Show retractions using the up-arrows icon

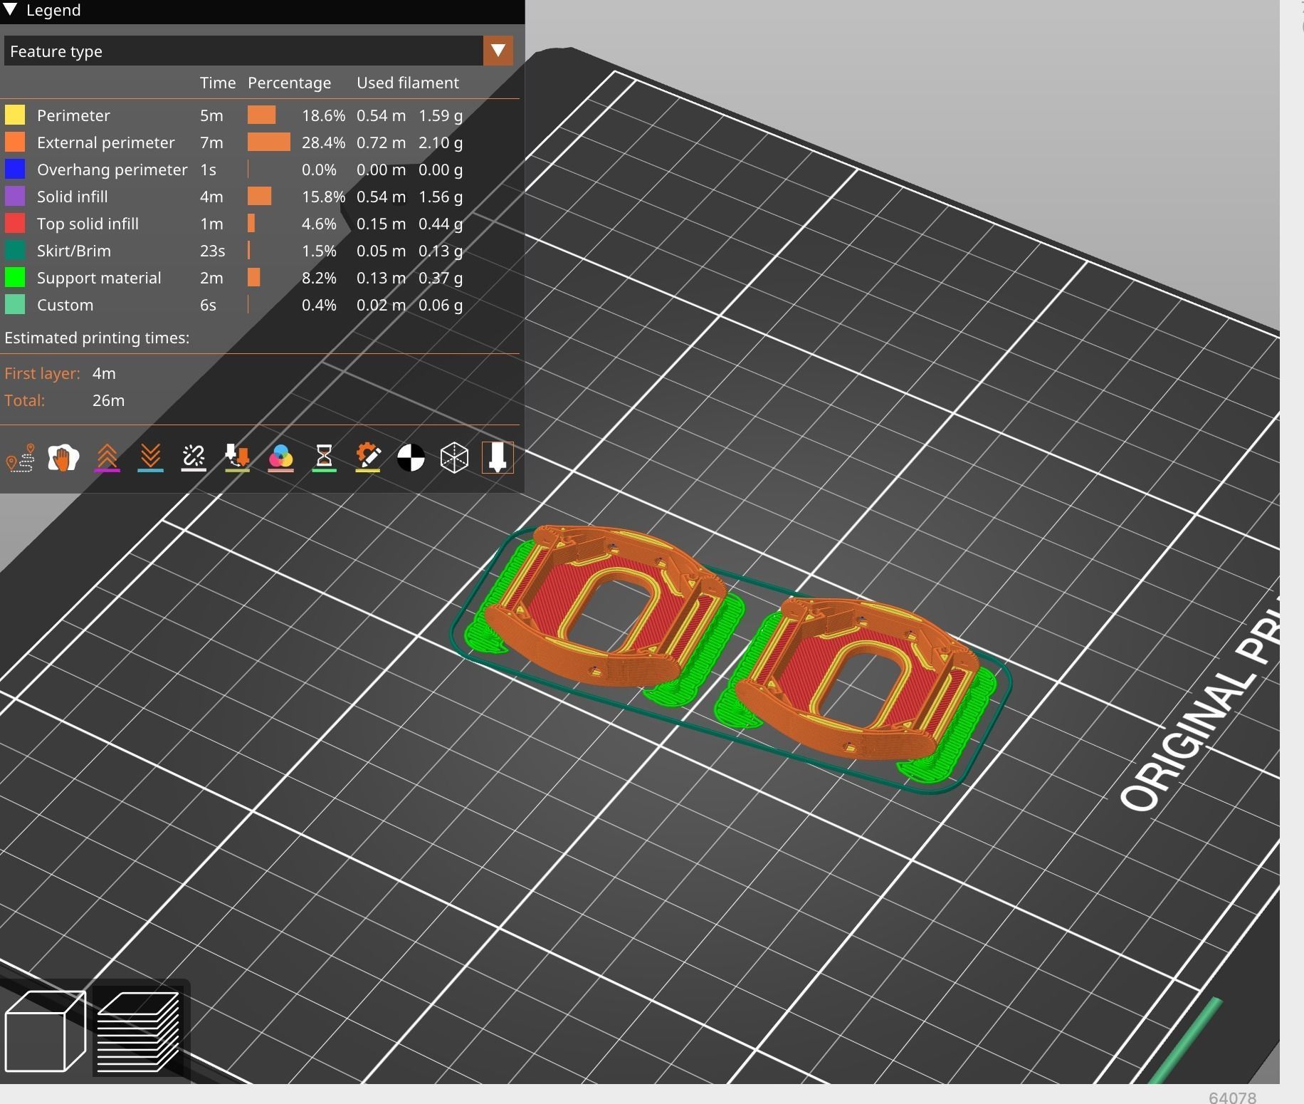107,458
